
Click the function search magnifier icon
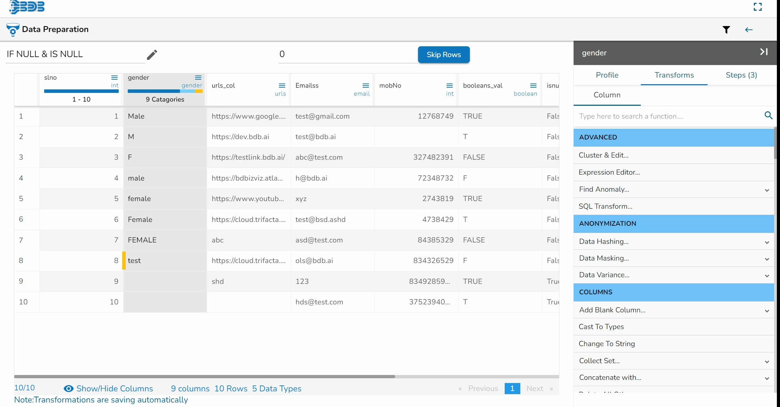[768, 115]
